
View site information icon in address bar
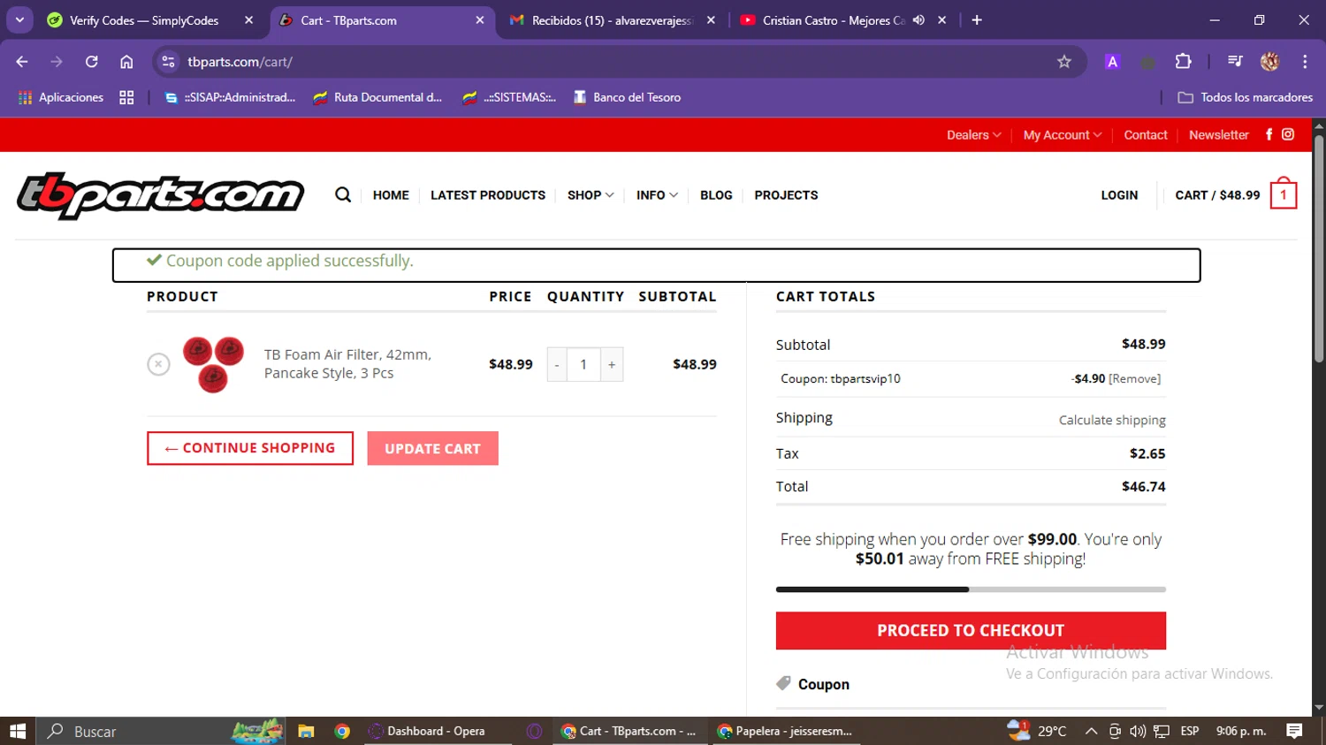point(168,62)
